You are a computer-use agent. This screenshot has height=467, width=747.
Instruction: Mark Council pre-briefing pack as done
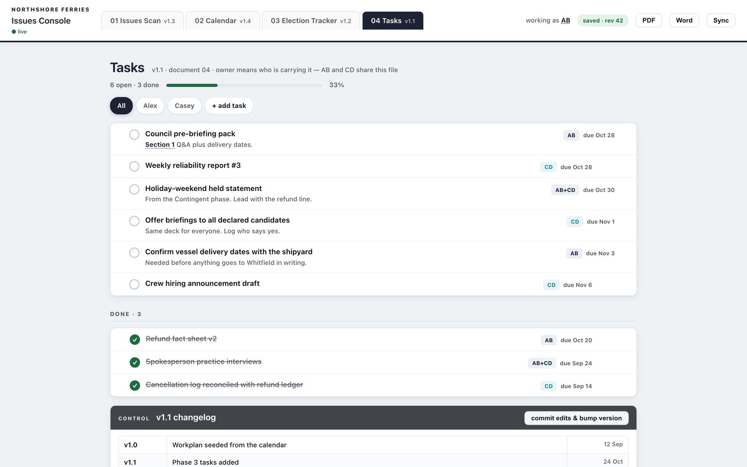tap(134, 135)
